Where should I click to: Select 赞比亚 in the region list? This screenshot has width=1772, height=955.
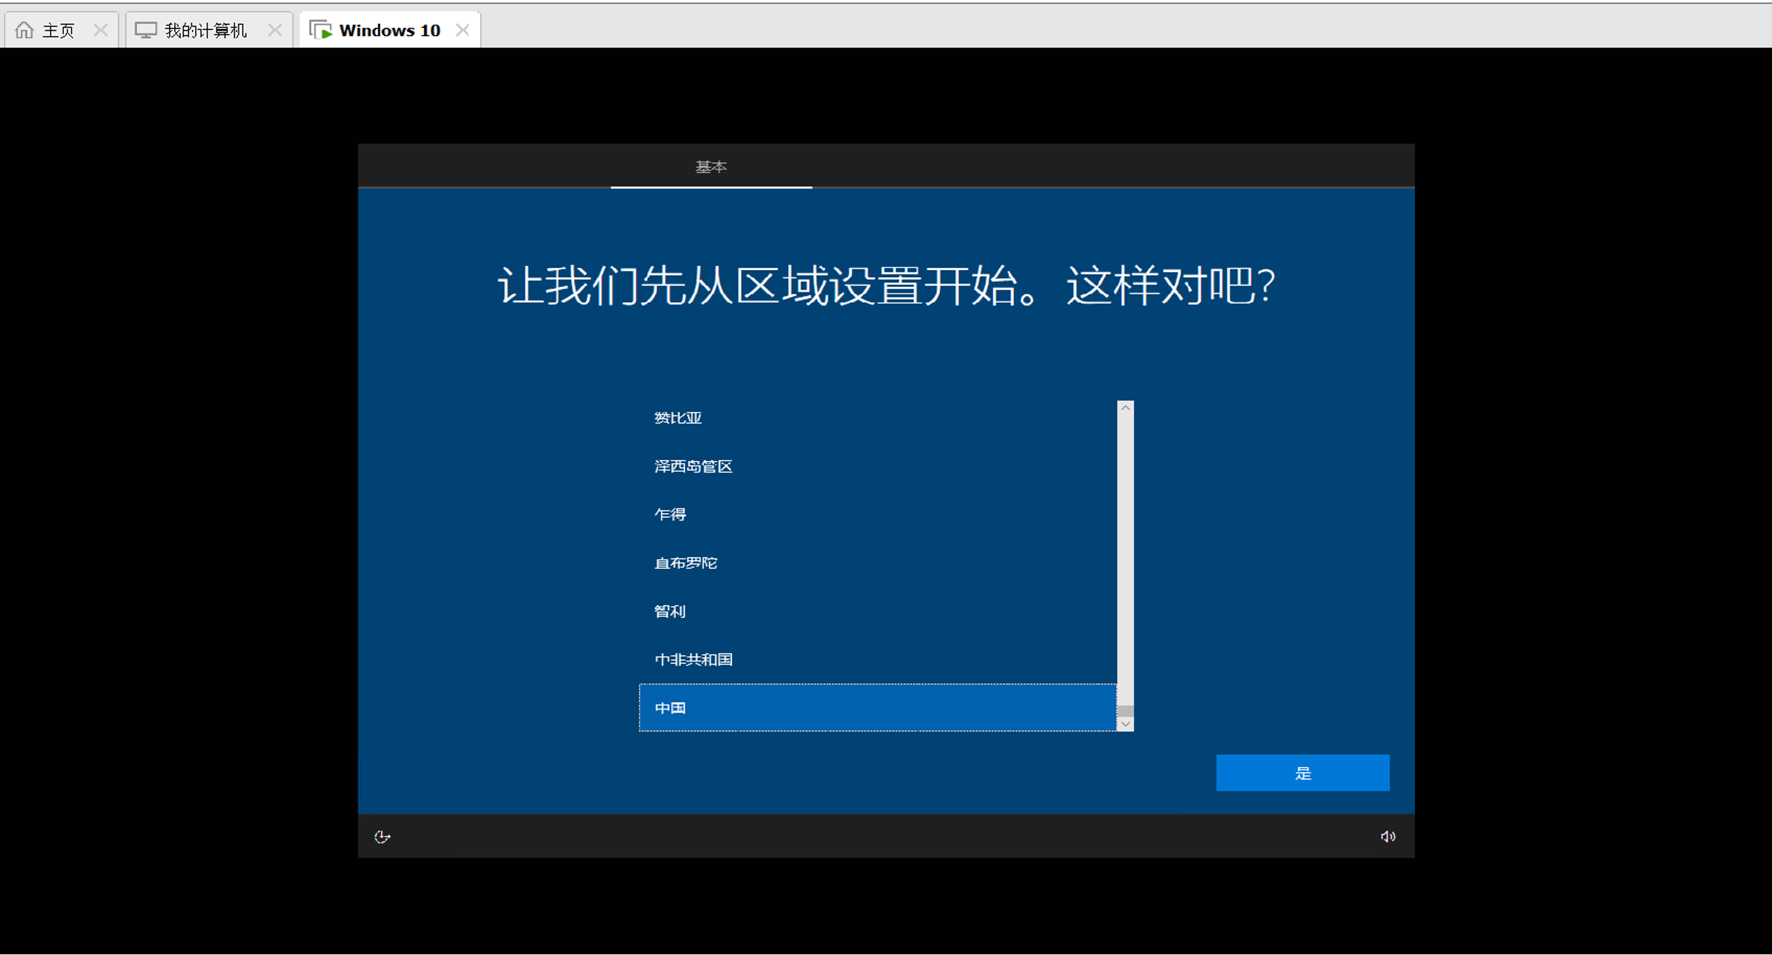[x=878, y=418]
